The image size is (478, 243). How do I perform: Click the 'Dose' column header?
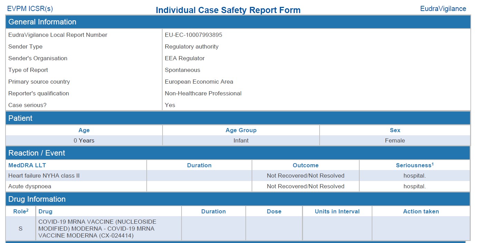pos(274,212)
